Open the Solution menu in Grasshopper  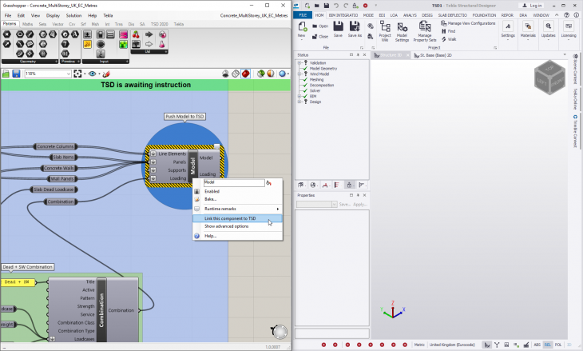(73, 16)
